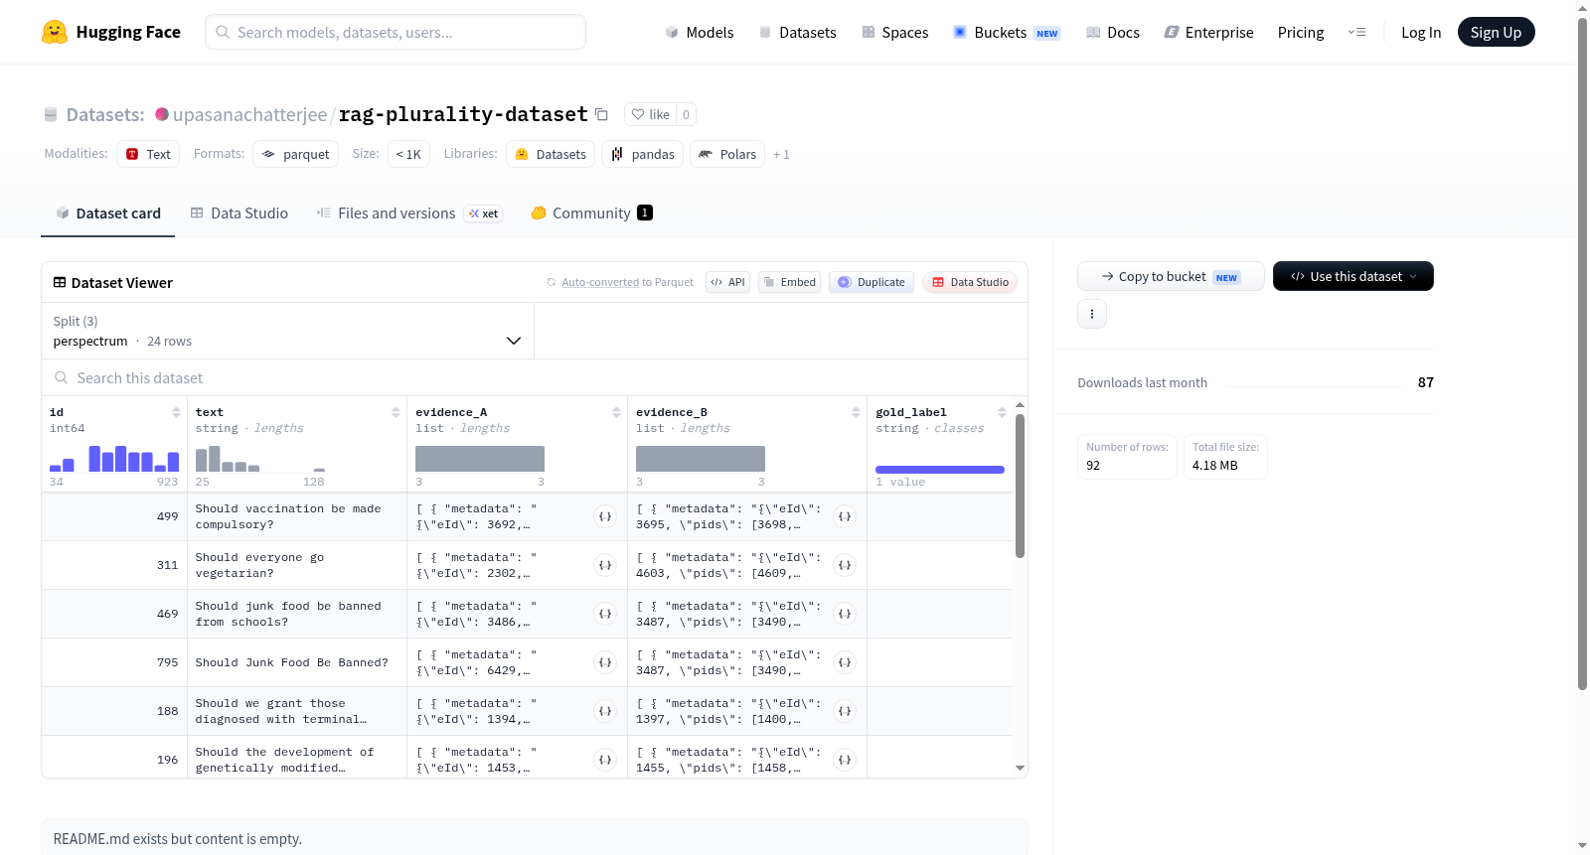
Task: Open the upasanachatterjee profile link
Action: 249,114
